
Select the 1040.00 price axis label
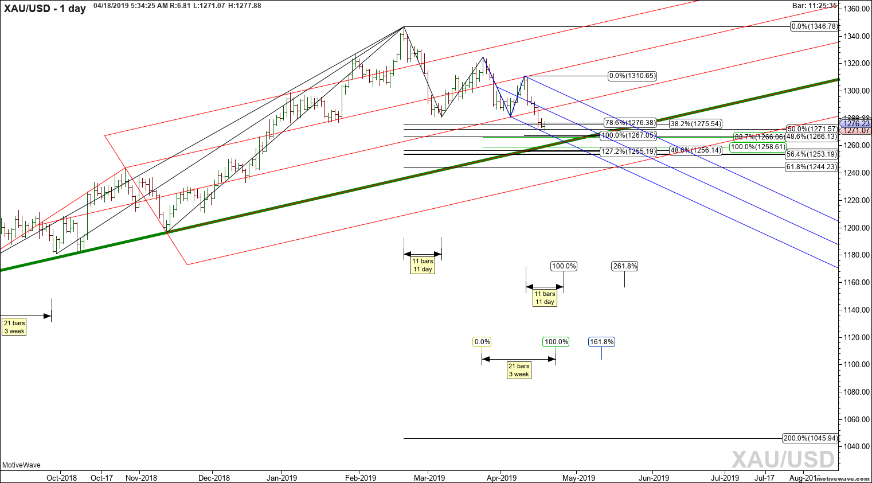(858, 446)
